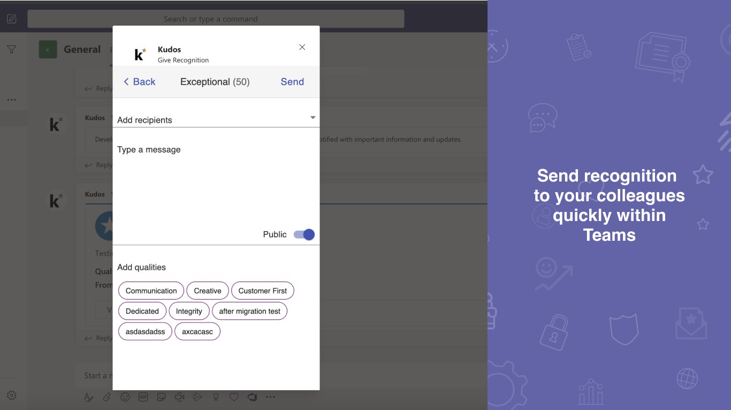Screen dimensions: 731x410
Task: Send the recognition
Action: [x=292, y=82]
